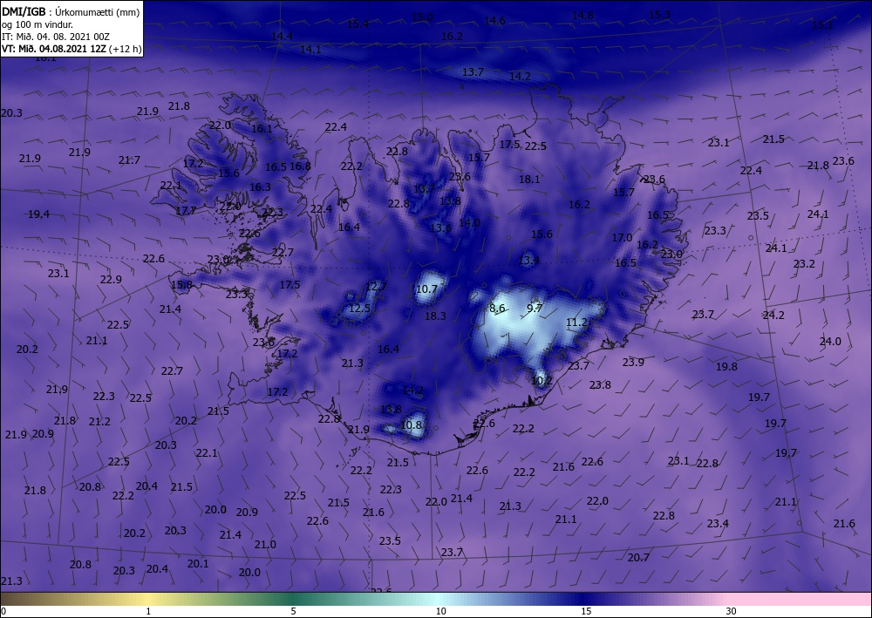The width and height of the screenshot is (872, 618).
Task: Click the map value 21.2
Action: pos(99,421)
